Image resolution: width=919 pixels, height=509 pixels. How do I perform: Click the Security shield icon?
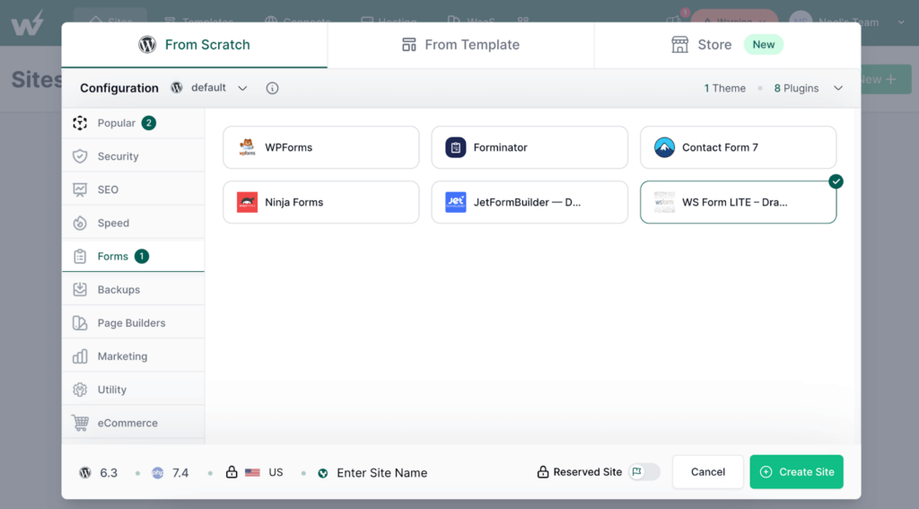pyautogui.click(x=80, y=156)
